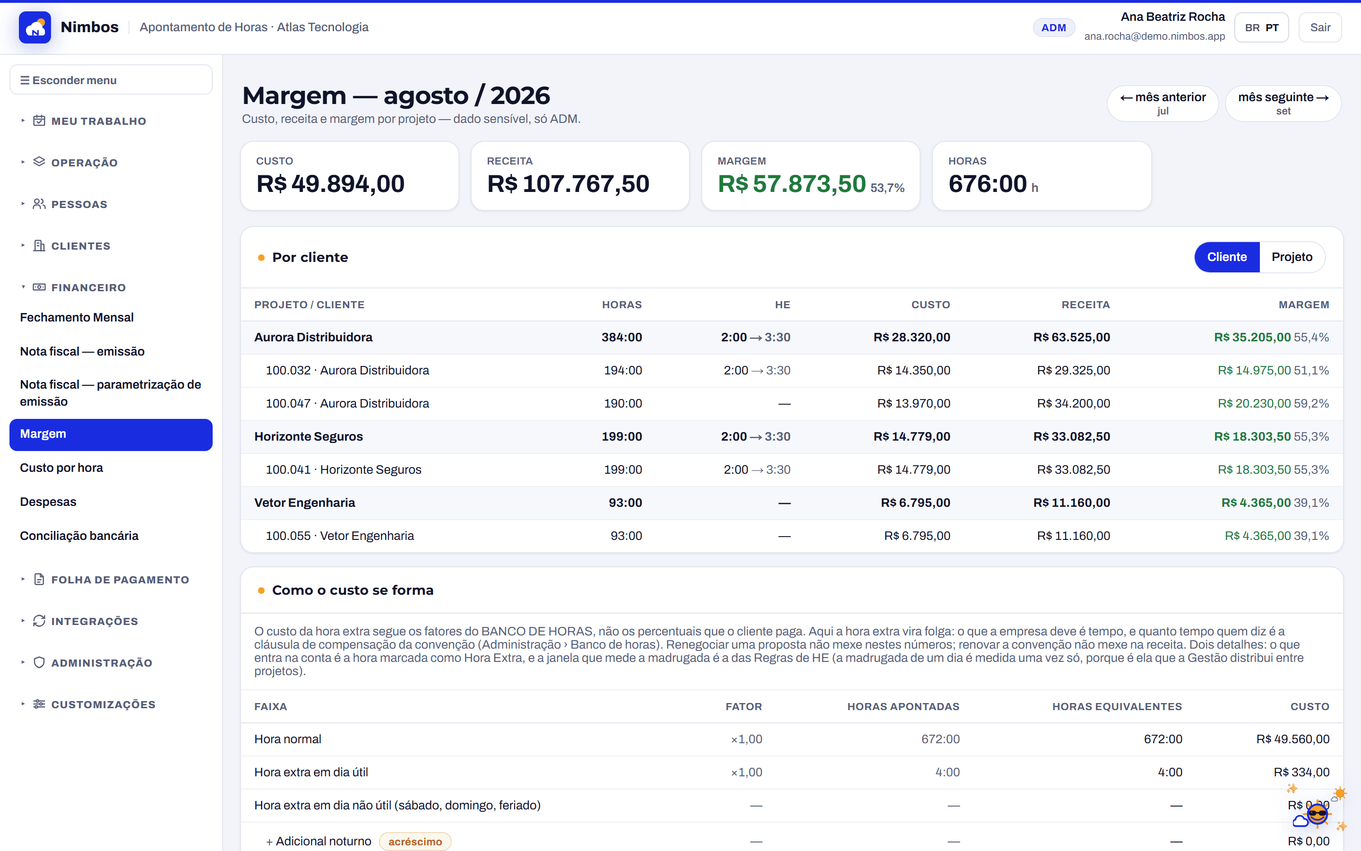Expand the Clientes section arrow
The width and height of the screenshot is (1361, 851).
23,245
